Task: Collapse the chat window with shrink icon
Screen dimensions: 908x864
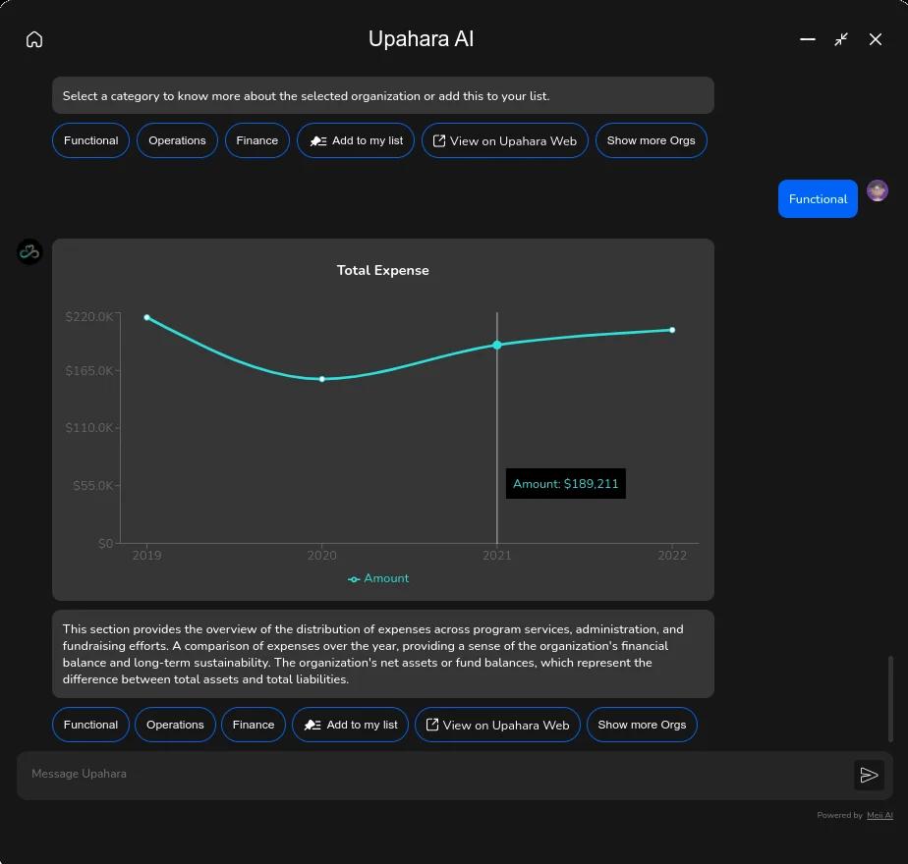Action: point(841,39)
